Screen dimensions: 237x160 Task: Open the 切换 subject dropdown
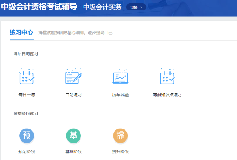tap(136, 7)
